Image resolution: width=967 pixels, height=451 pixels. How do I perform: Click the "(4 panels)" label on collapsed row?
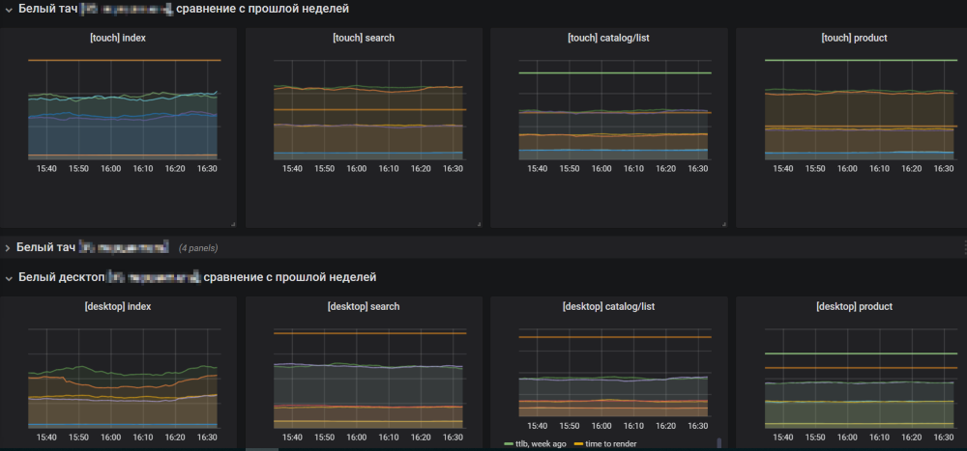[x=198, y=248]
